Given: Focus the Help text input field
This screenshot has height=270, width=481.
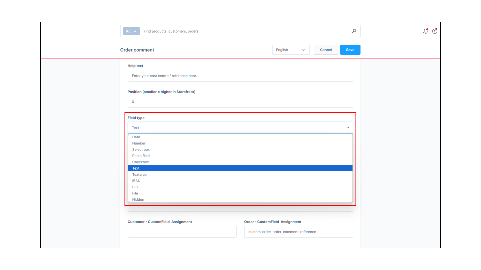Looking at the screenshot, I should [240, 76].
